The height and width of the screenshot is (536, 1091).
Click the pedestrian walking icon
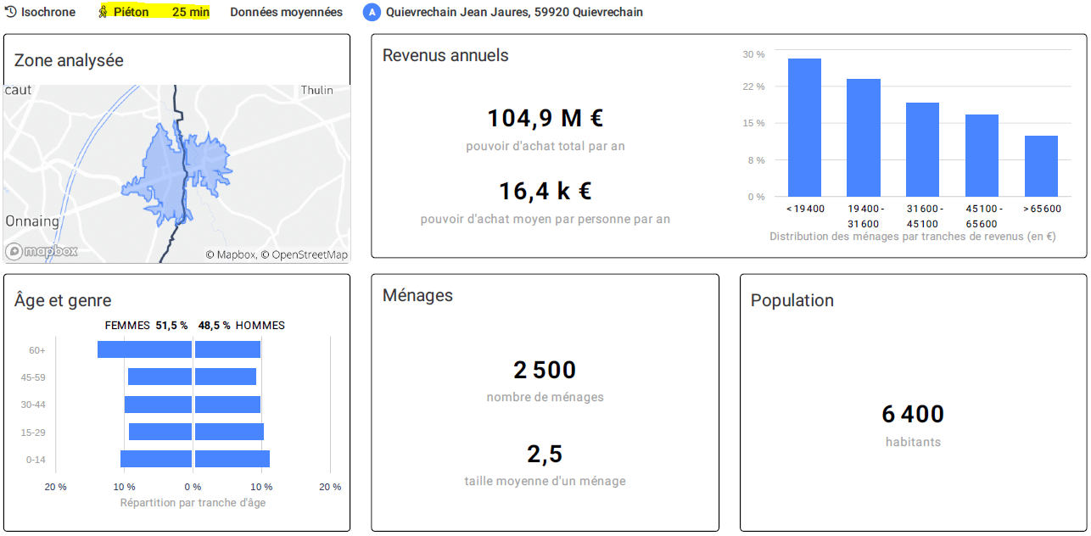[x=104, y=12]
